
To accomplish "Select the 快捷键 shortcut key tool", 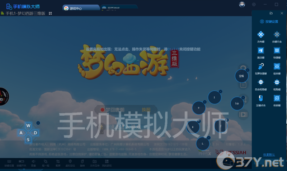I will pyautogui.click(x=277, y=53).
